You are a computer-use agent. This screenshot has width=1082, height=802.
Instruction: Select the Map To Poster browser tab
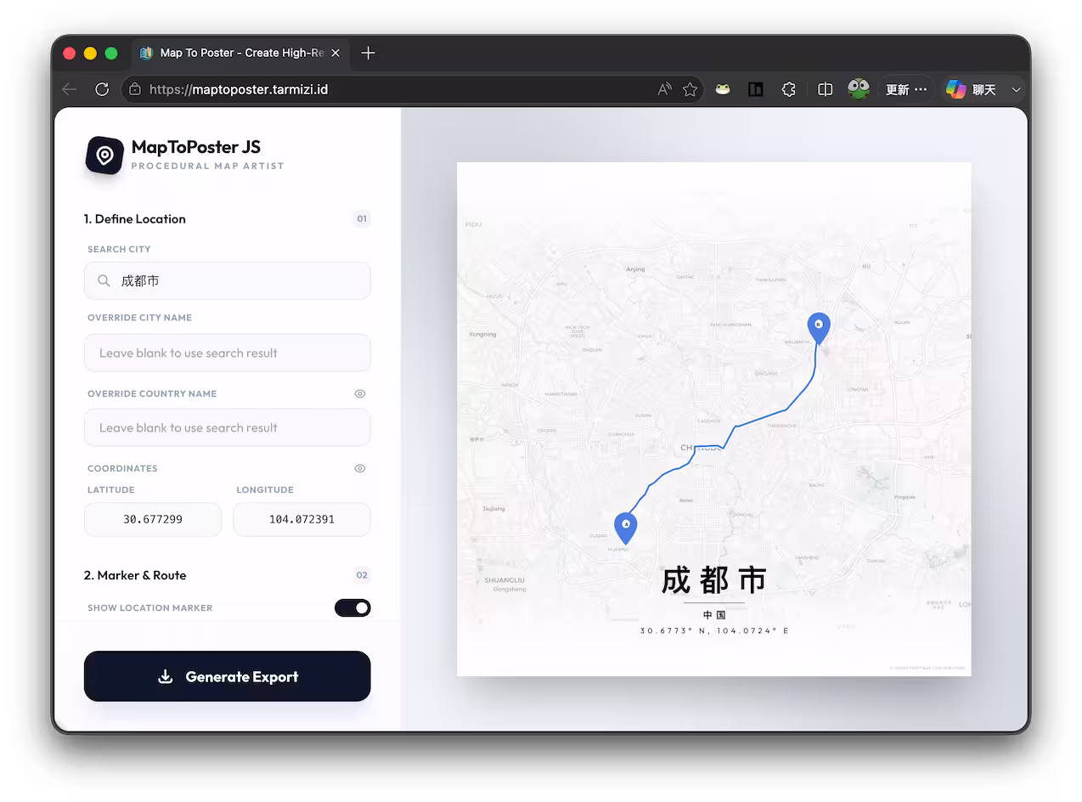240,53
